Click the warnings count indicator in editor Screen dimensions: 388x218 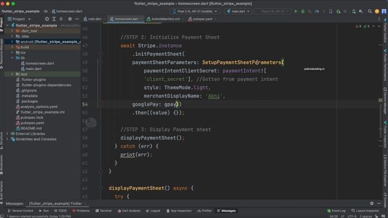358,26
